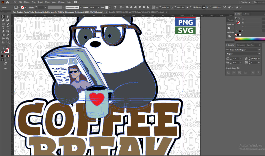Click vertical align bottom icon
The image size is (265, 156).
click(148, 7)
